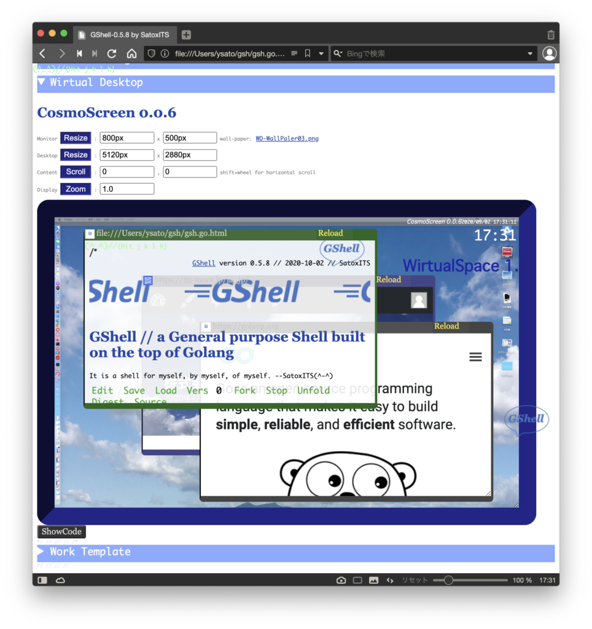Toggle image loading icon in status bar
592x629 pixels.
coord(373,580)
